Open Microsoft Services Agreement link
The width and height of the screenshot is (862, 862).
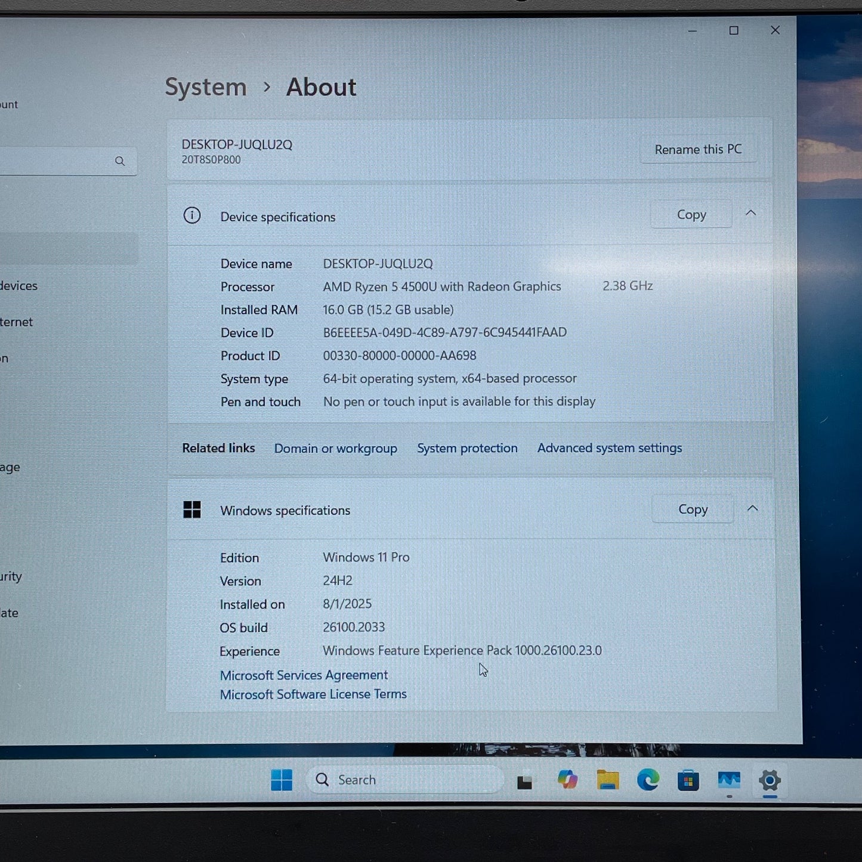coord(304,675)
